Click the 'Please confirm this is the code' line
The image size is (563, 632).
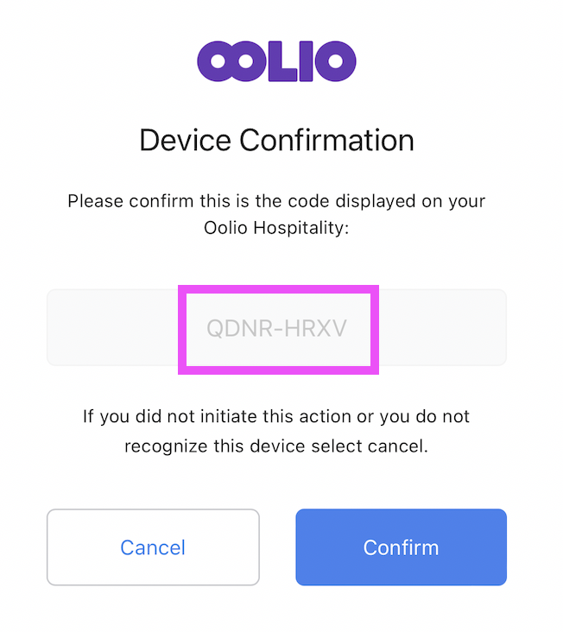click(x=276, y=202)
